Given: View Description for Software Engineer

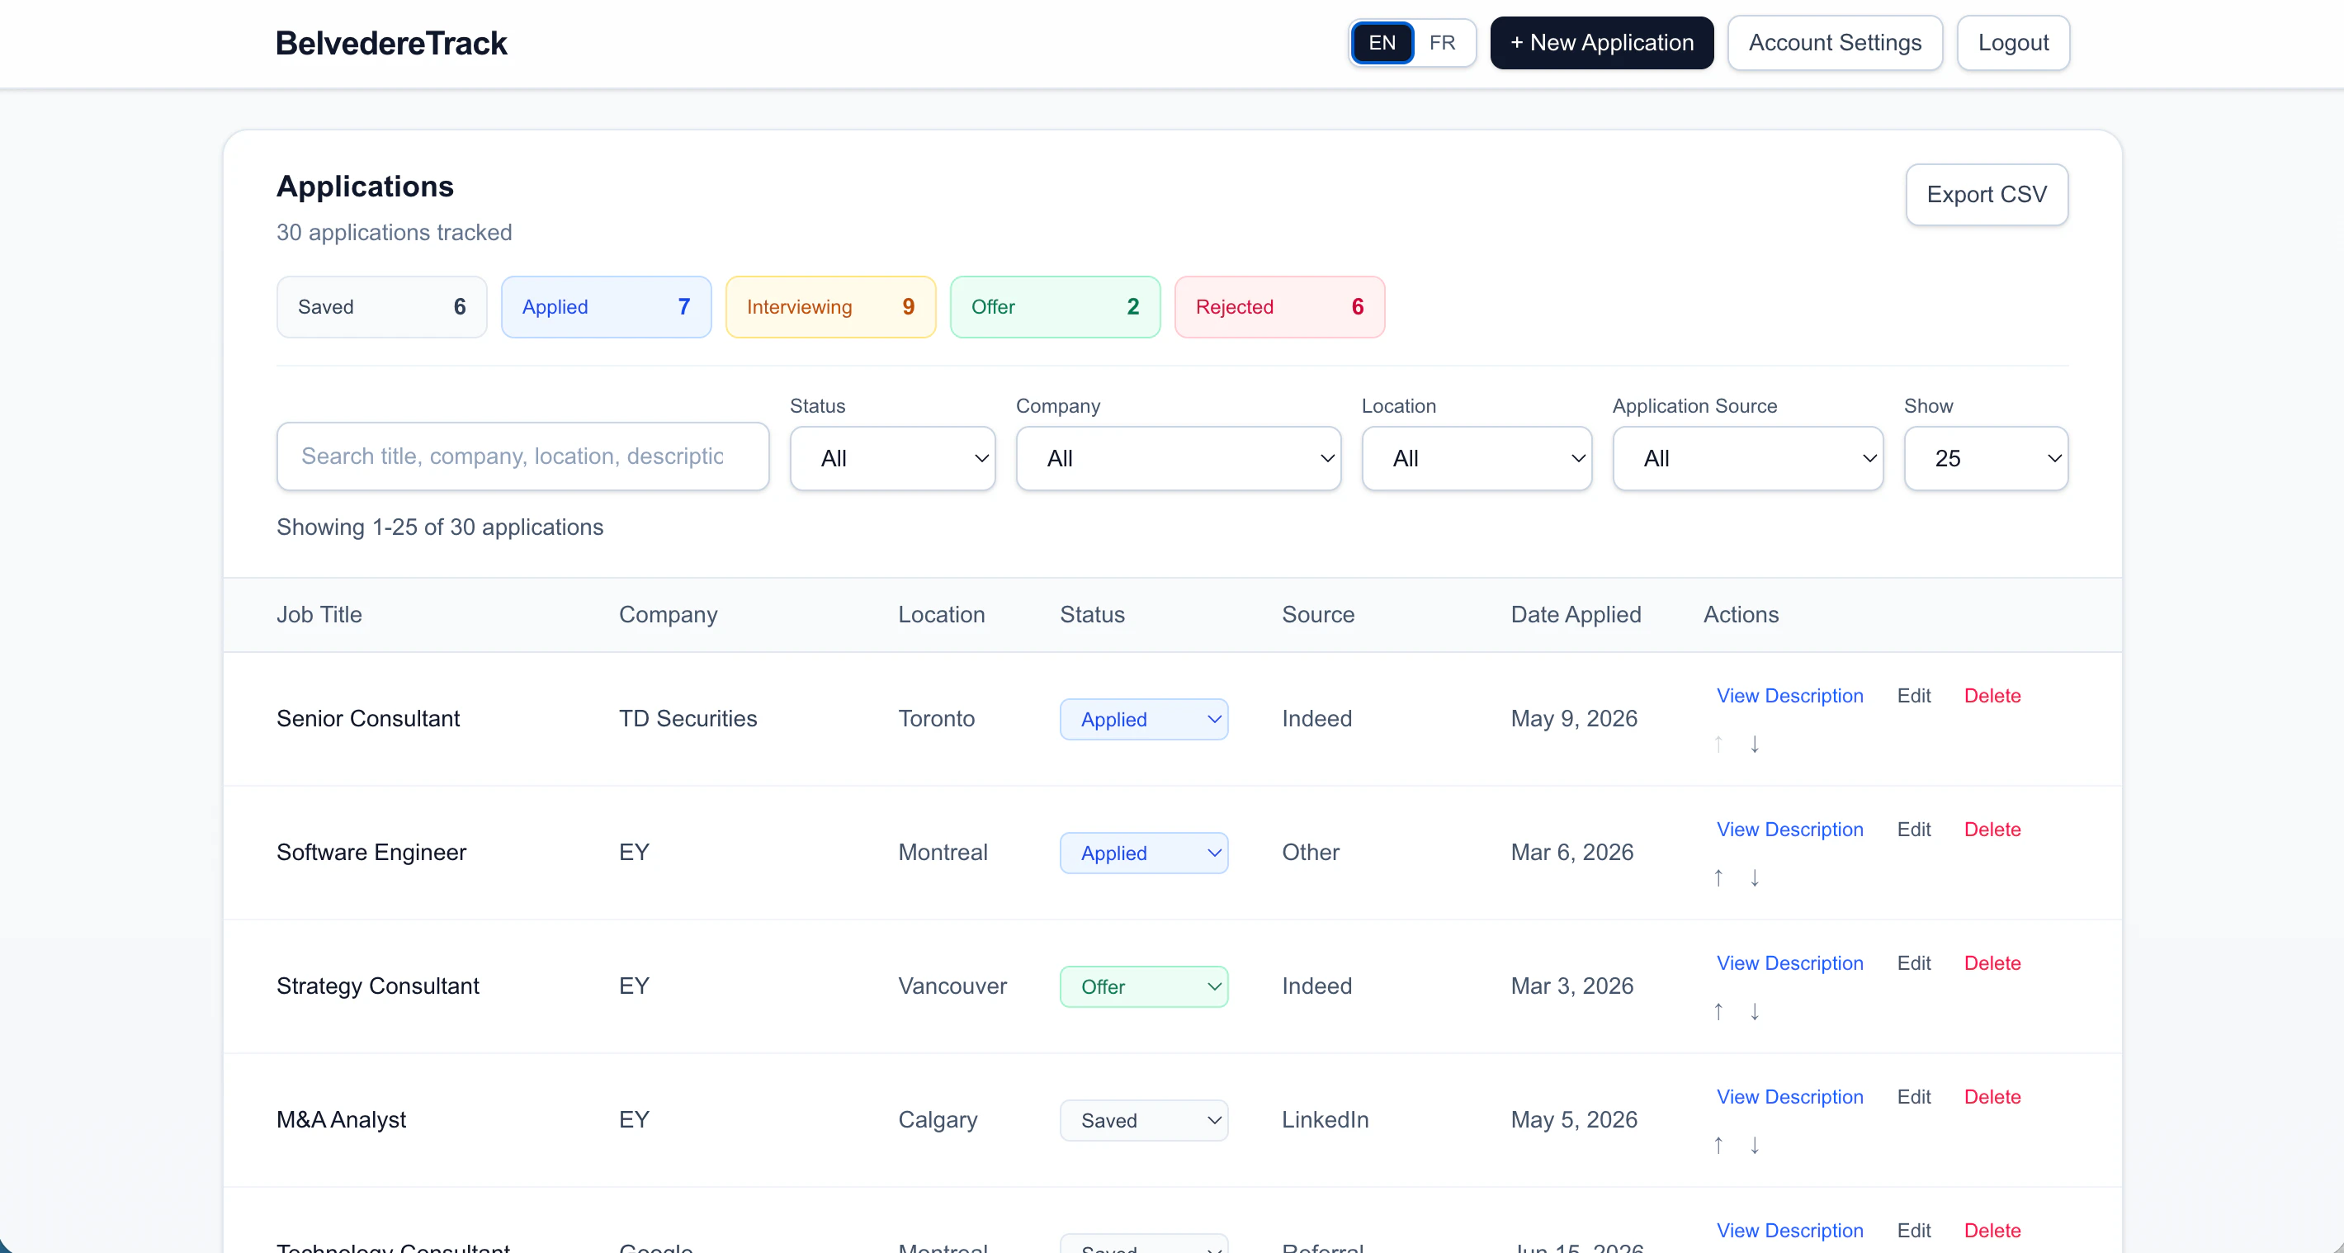Looking at the screenshot, I should 1789,830.
